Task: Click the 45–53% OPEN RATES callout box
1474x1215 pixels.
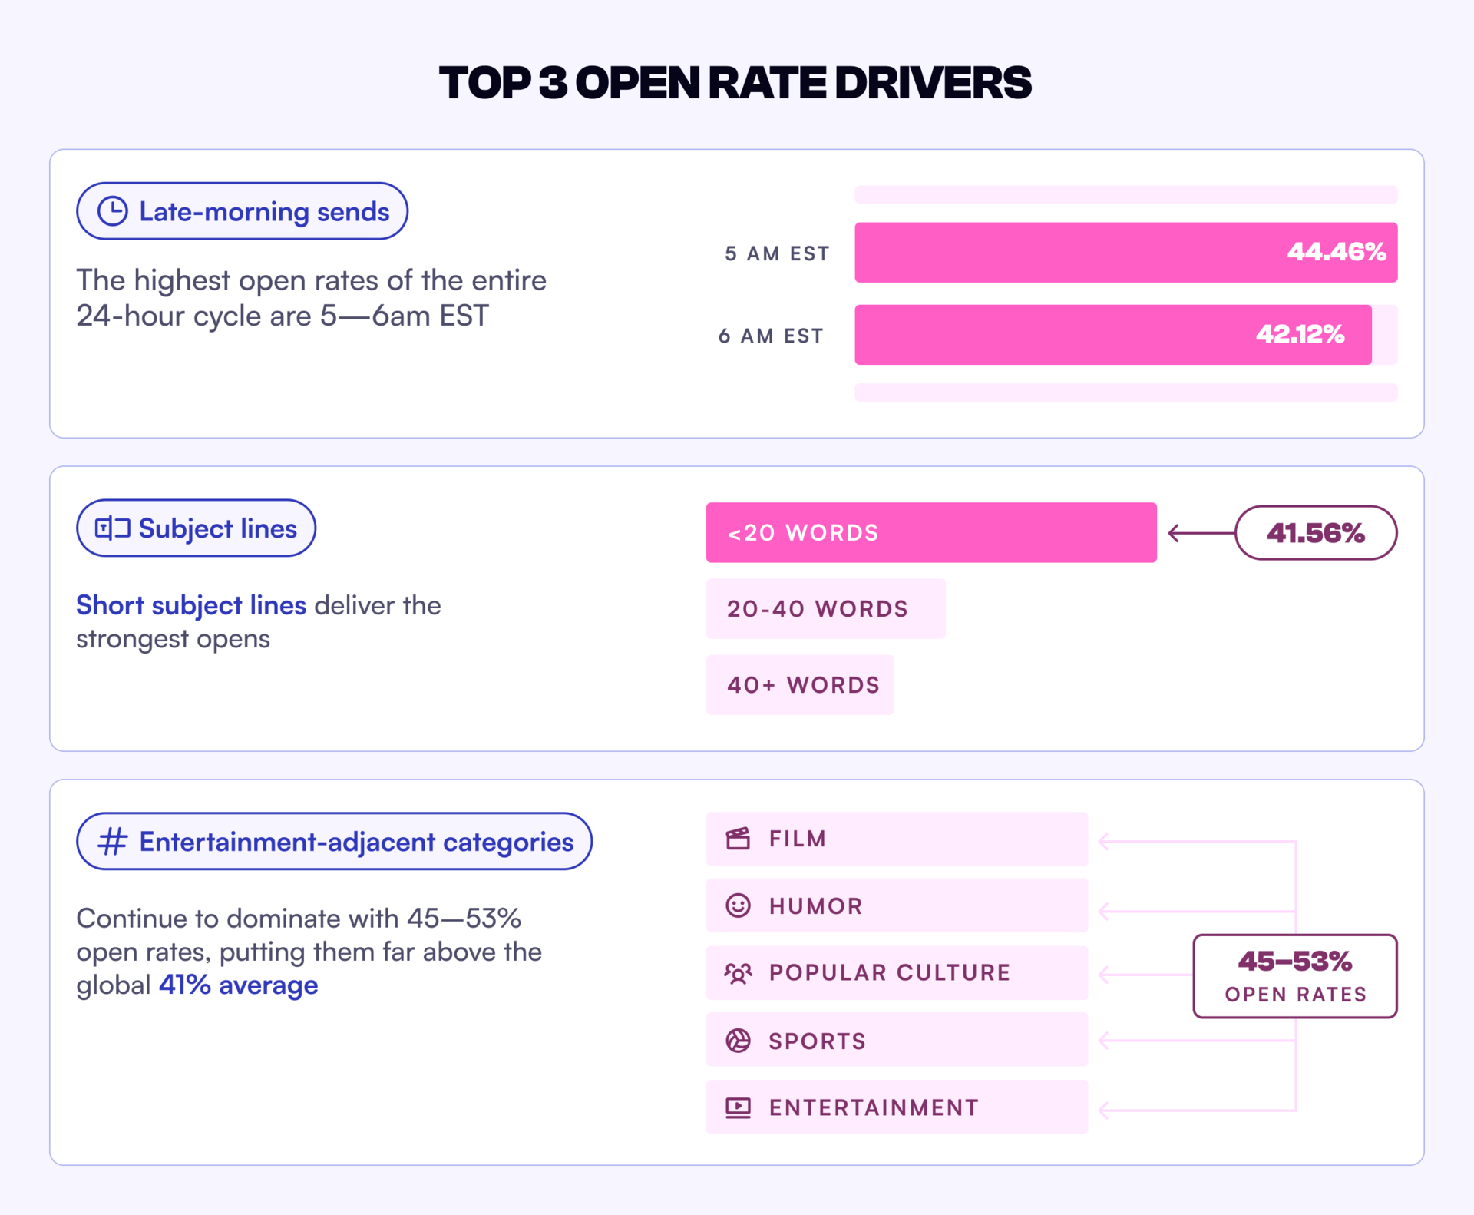Action: (x=1294, y=975)
